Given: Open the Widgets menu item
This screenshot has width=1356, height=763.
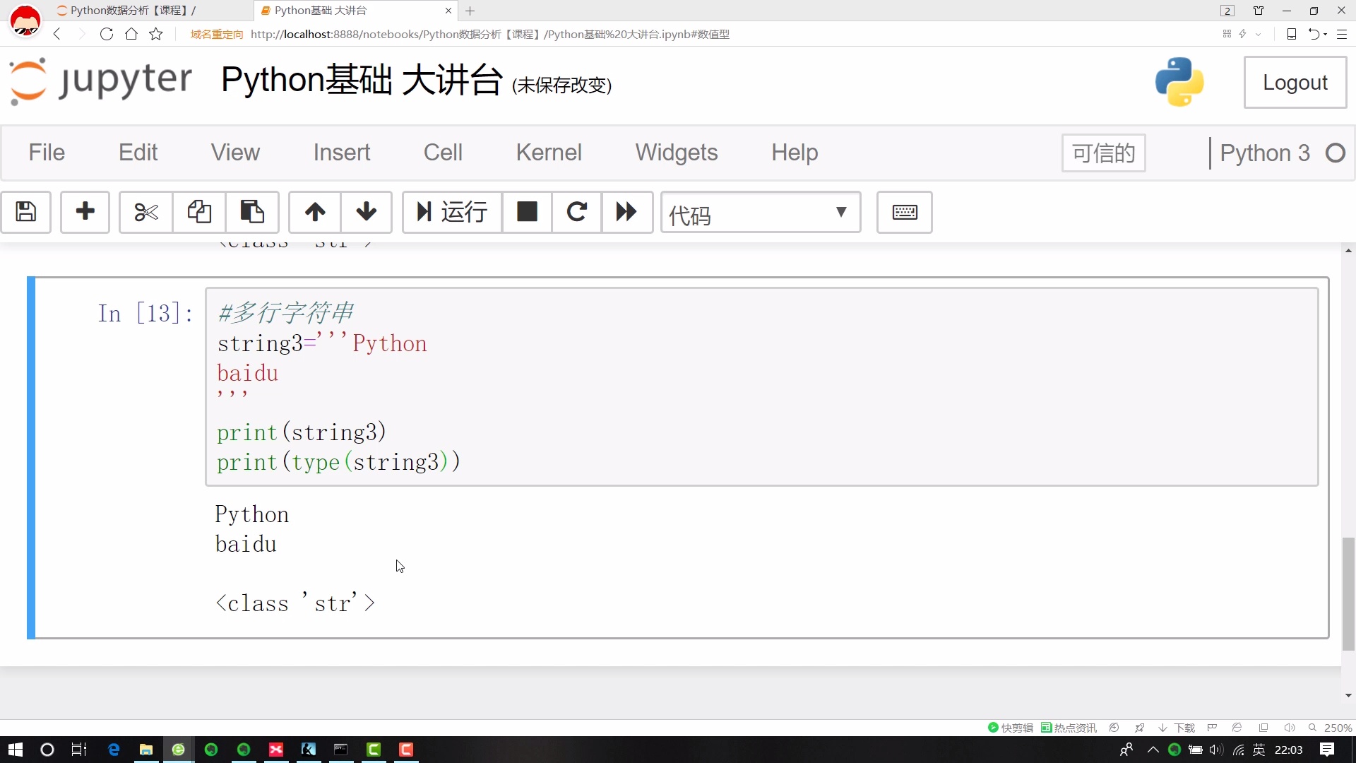Looking at the screenshot, I should pos(676,152).
